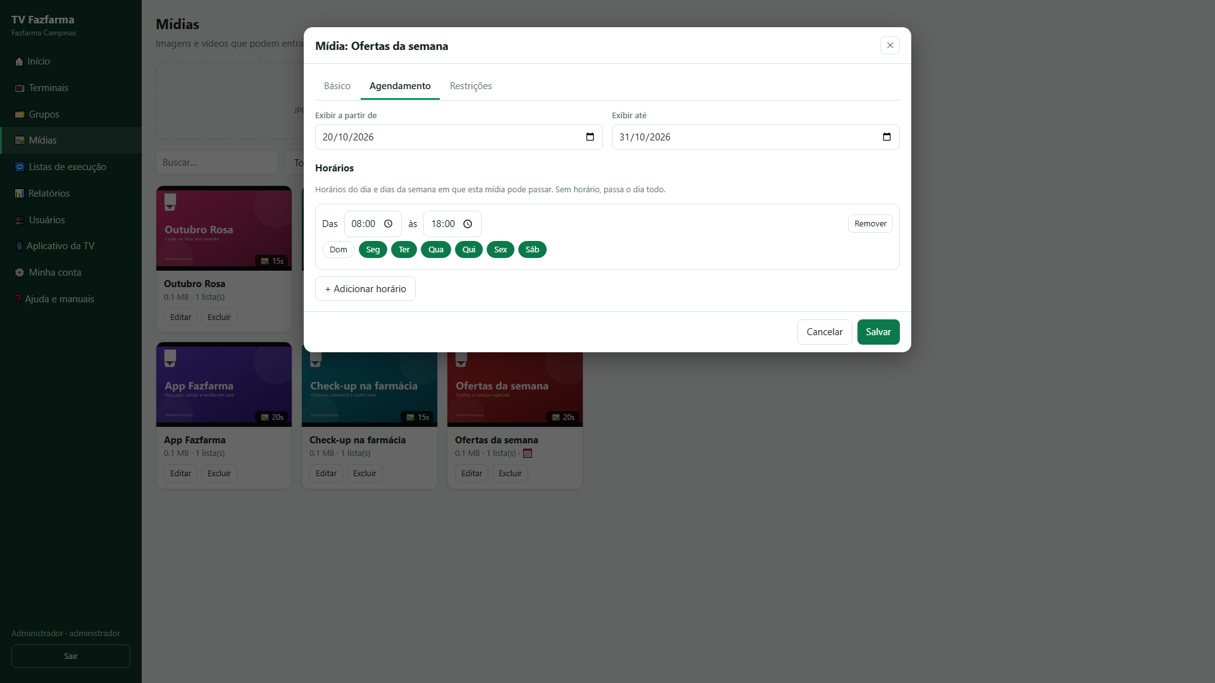1215x683 pixels.
Task: Click Editar on Outubro Rosa card
Action: pos(180,317)
